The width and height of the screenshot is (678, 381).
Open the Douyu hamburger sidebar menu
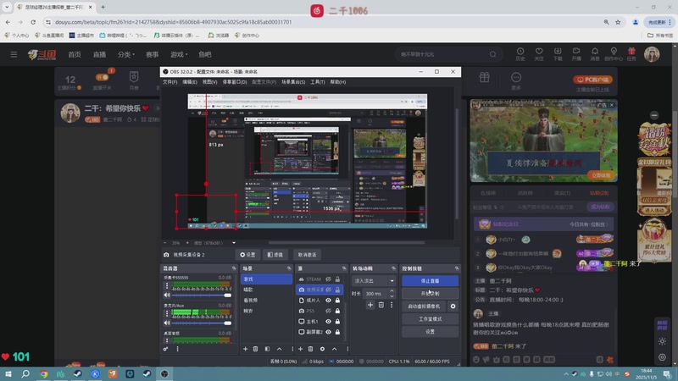tap(14, 54)
